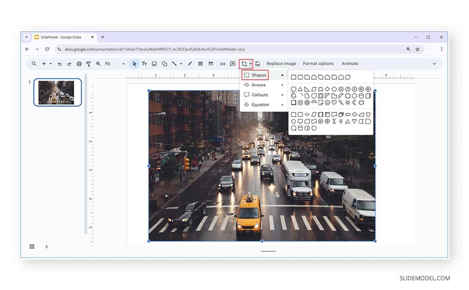Click the Reset image icon
The width and height of the screenshot is (469, 290).
coord(258,64)
